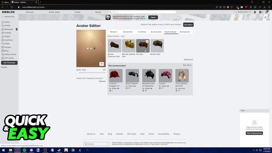Open the Beautiful Hair recommended item

point(149,76)
